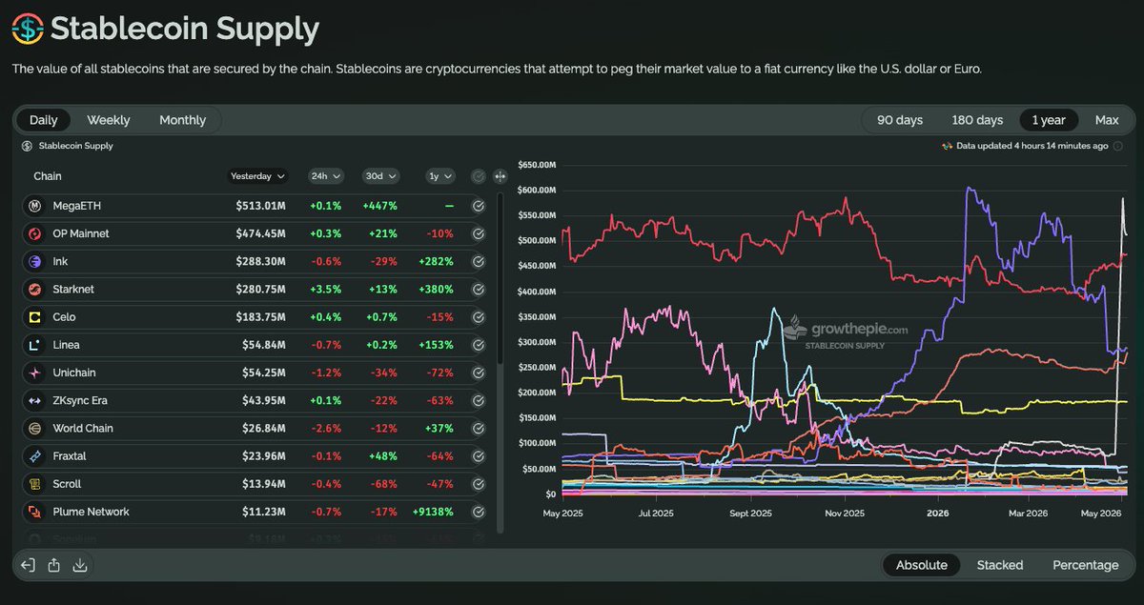Click the Plume Network logo icon
The image size is (1144, 605).
pyautogui.click(x=34, y=512)
